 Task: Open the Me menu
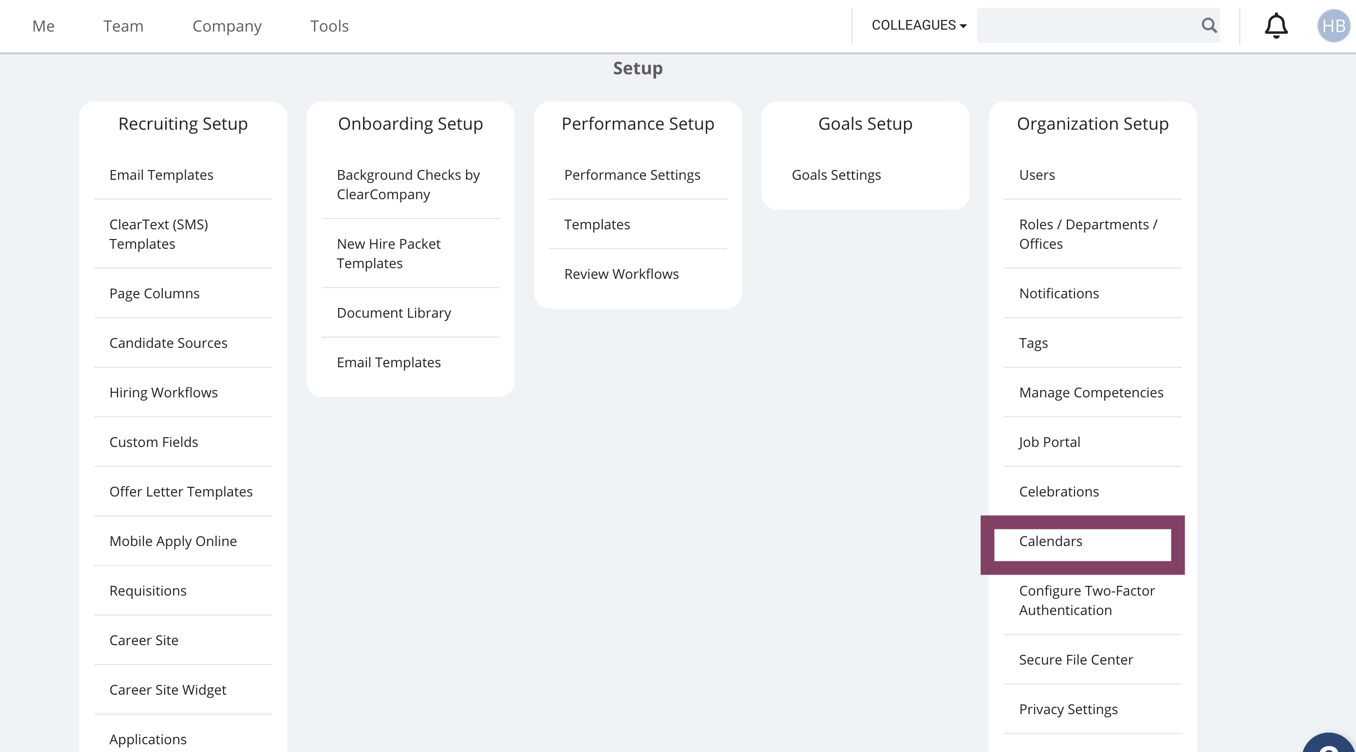(x=43, y=26)
